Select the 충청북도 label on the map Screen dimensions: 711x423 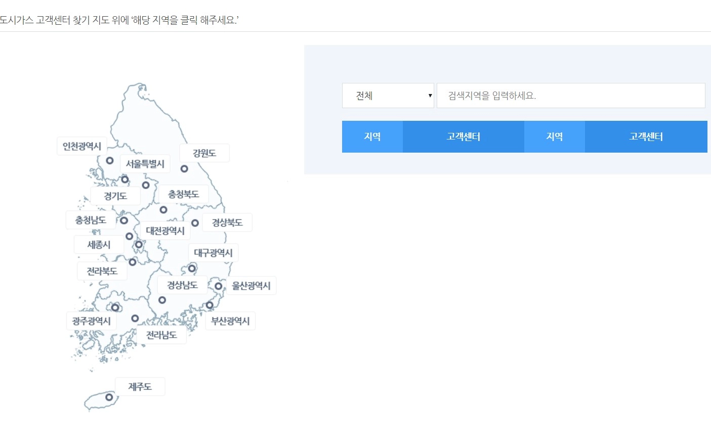[x=183, y=194]
